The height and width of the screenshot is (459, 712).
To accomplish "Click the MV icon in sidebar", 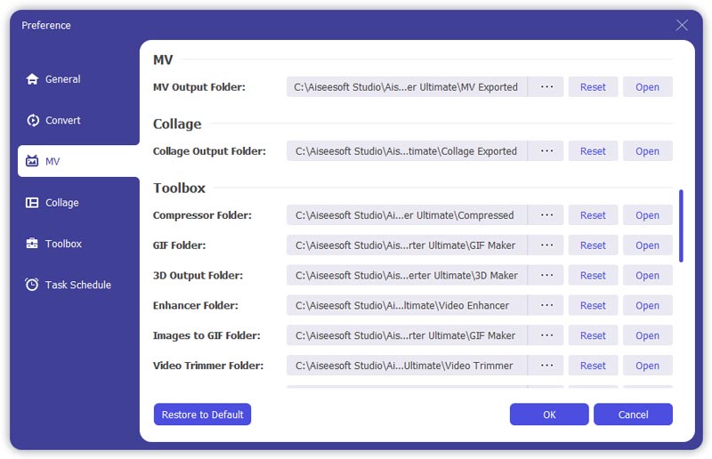I will (x=32, y=161).
